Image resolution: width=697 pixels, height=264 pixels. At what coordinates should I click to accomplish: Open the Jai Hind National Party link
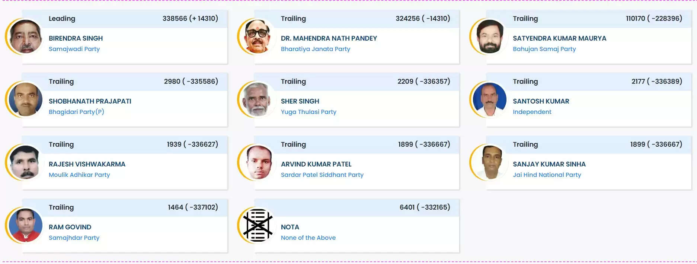click(x=547, y=175)
